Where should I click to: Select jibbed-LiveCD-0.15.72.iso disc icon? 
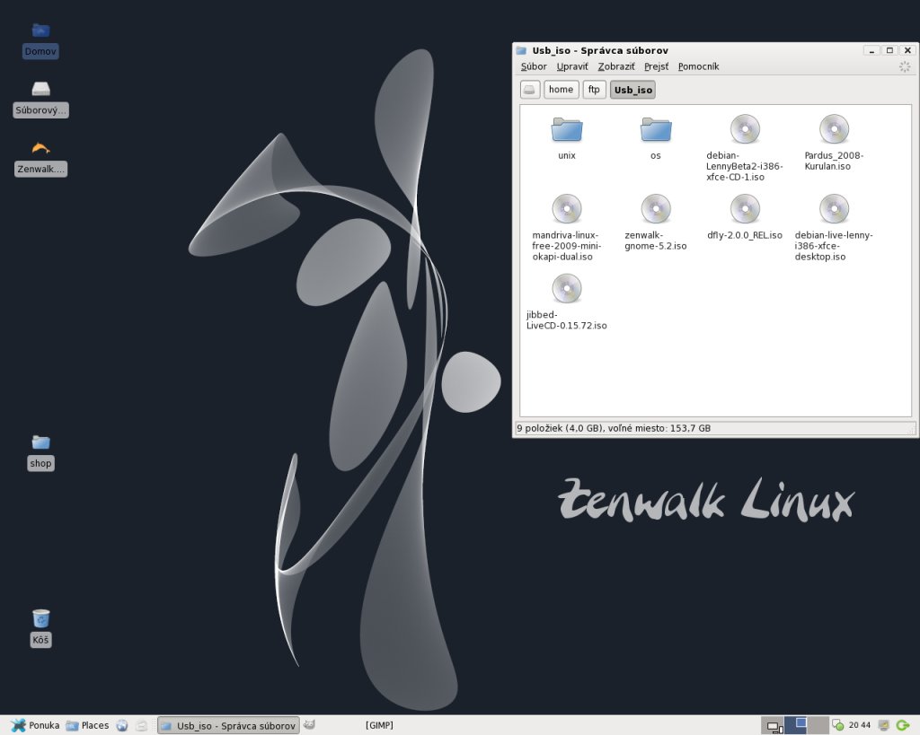(566, 289)
